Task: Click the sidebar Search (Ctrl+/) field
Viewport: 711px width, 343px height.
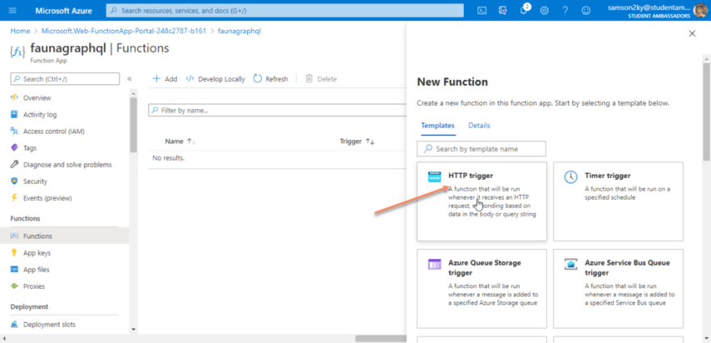Action: (x=65, y=79)
